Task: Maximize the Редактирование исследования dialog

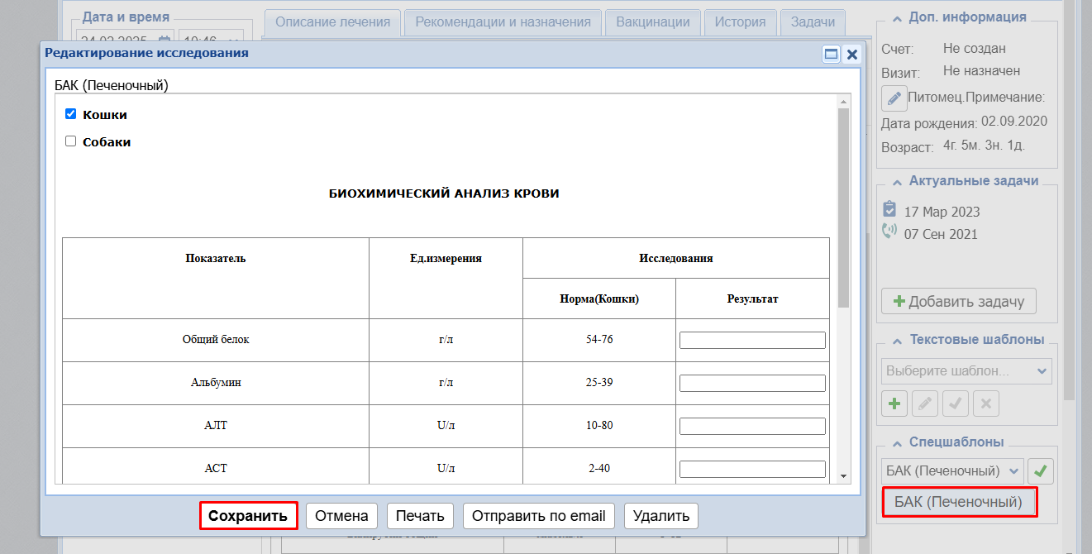Action: [831, 55]
